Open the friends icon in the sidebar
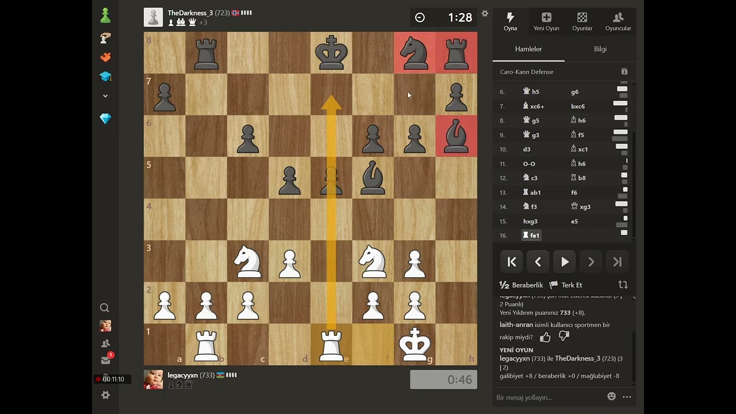The width and height of the screenshot is (736, 414). coord(105,343)
